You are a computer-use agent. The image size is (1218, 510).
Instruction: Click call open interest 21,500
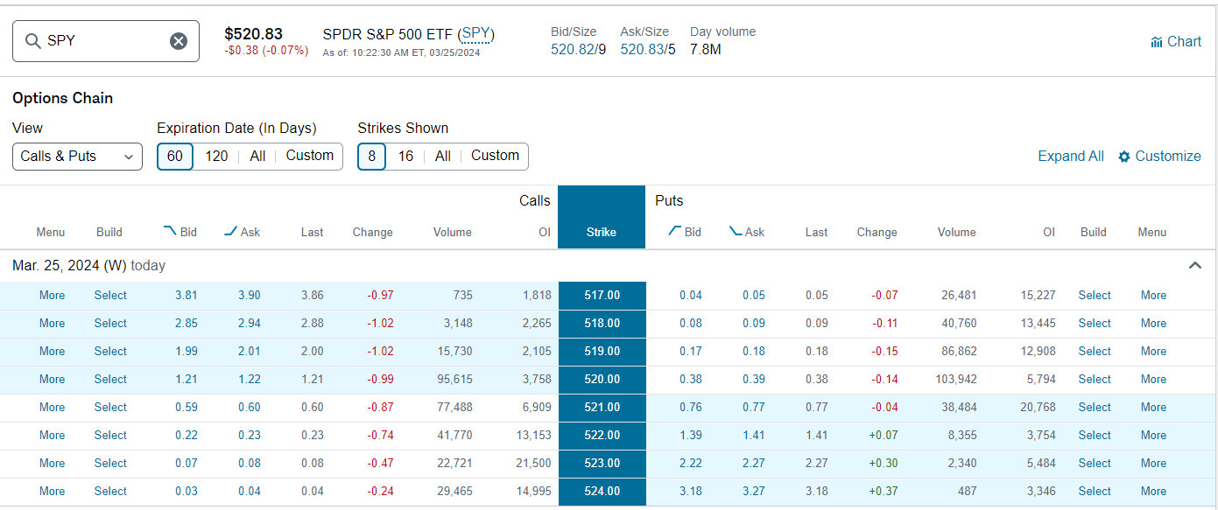pyautogui.click(x=533, y=463)
